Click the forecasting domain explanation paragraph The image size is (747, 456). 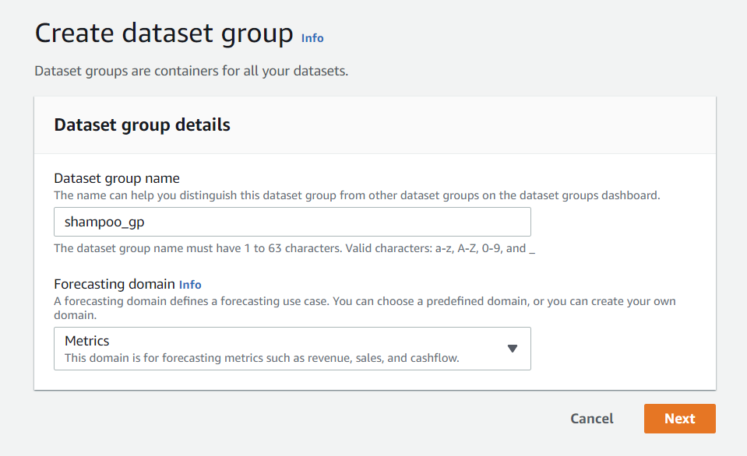[364, 301]
